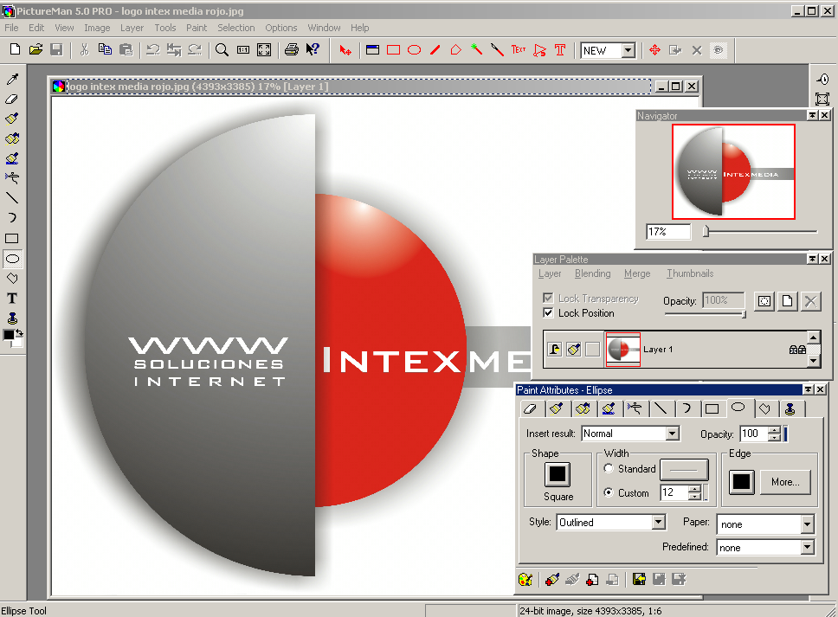Viewport: 838px width, 617px height.
Task: Click the Square shape button
Action: click(558, 474)
